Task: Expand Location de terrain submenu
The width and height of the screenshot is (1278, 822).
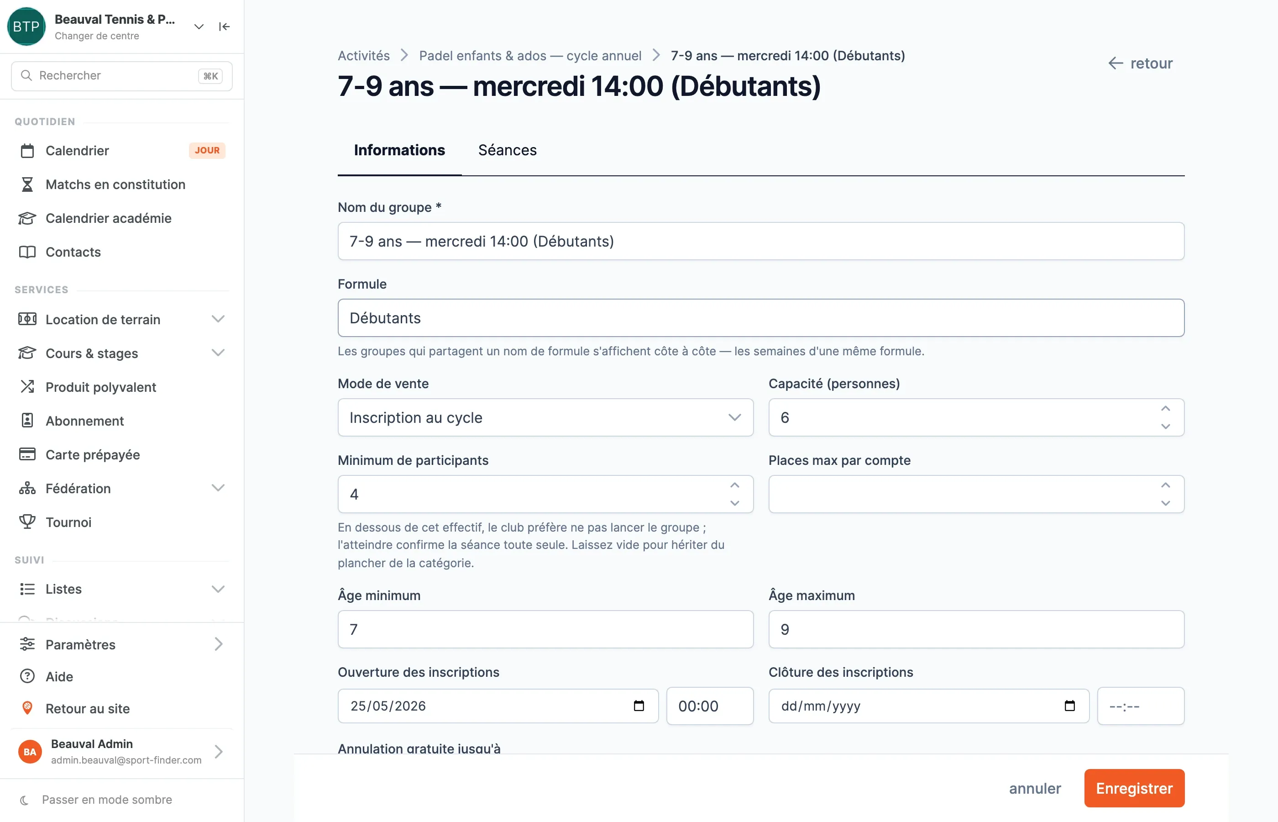Action: (x=218, y=319)
